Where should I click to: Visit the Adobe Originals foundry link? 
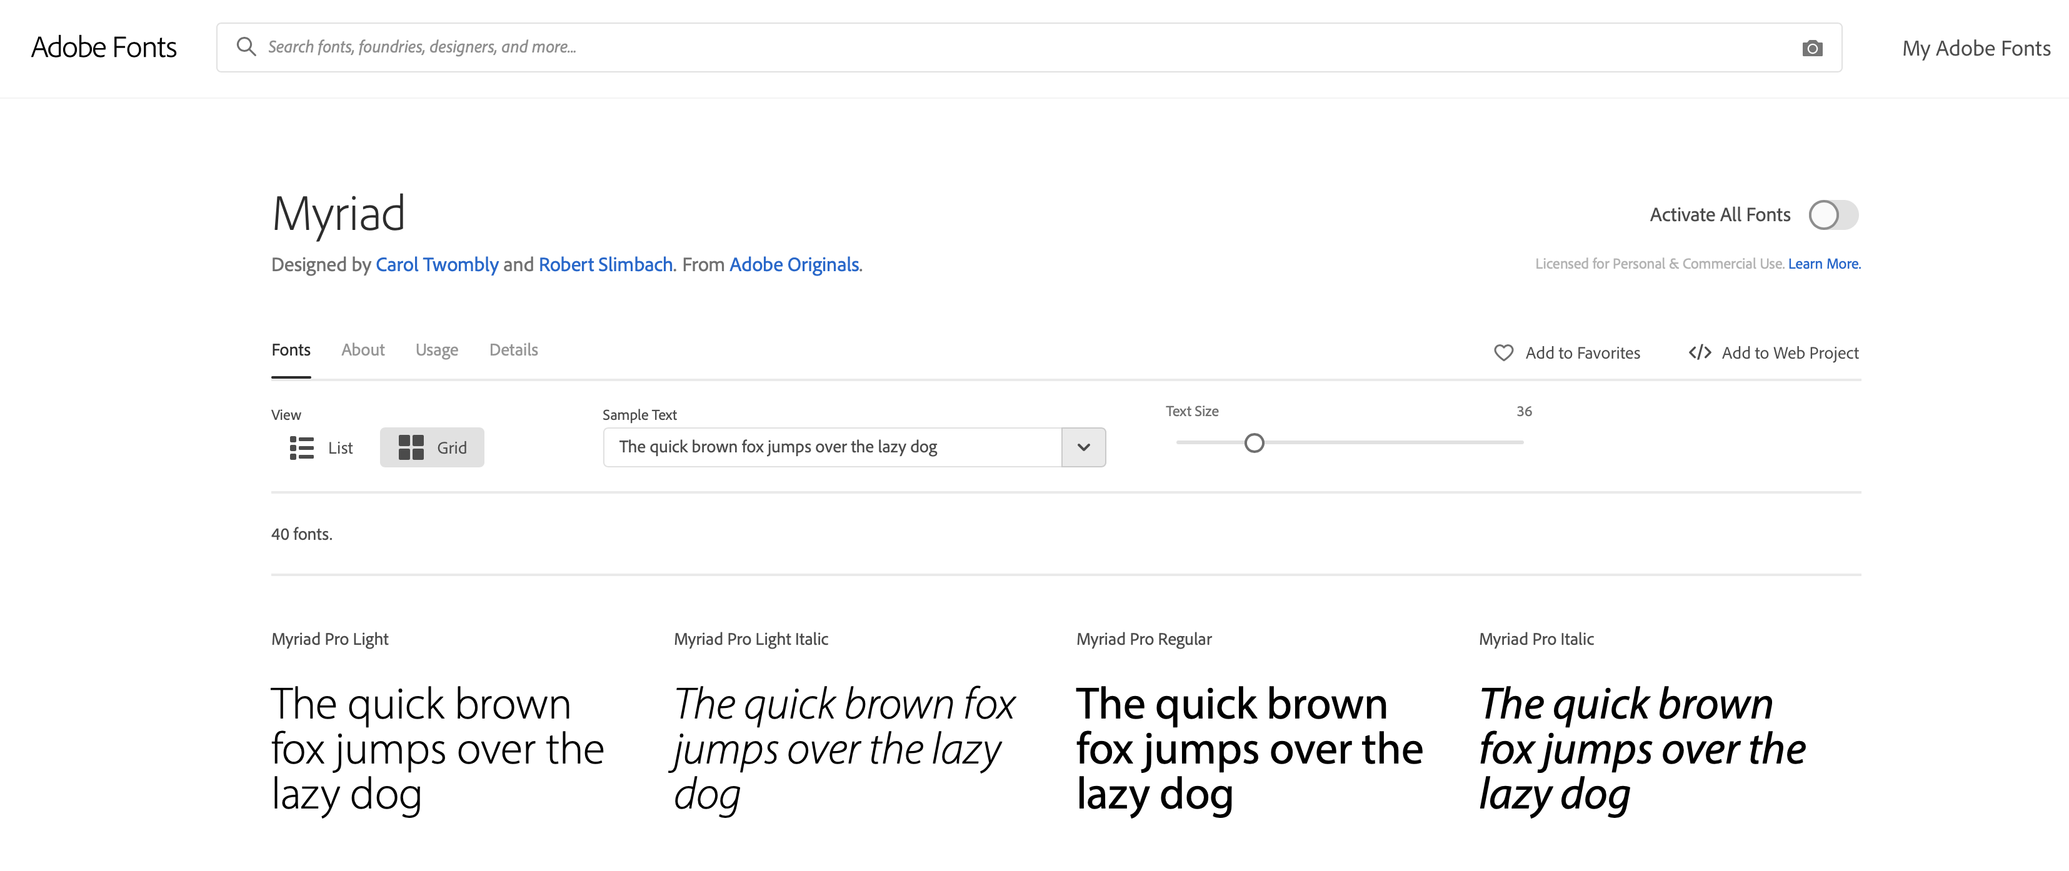click(794, 265)
